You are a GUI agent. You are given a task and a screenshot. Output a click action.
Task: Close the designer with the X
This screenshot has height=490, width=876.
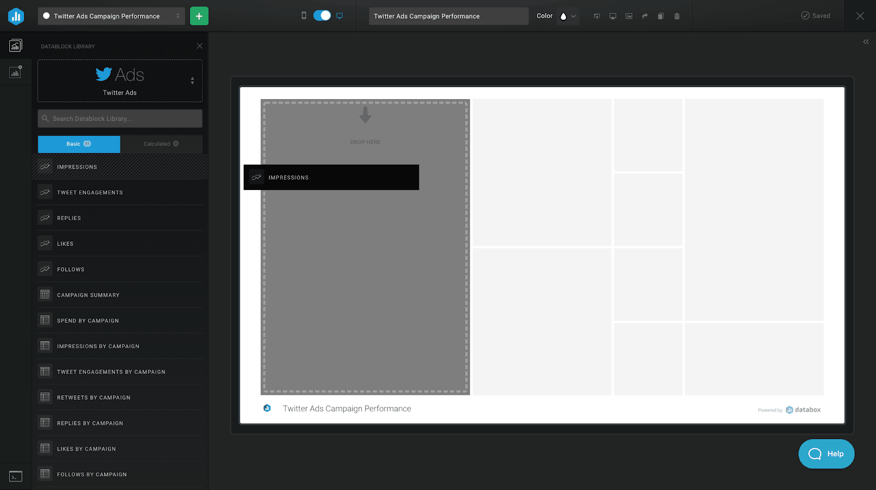click(x=860, y=16)
